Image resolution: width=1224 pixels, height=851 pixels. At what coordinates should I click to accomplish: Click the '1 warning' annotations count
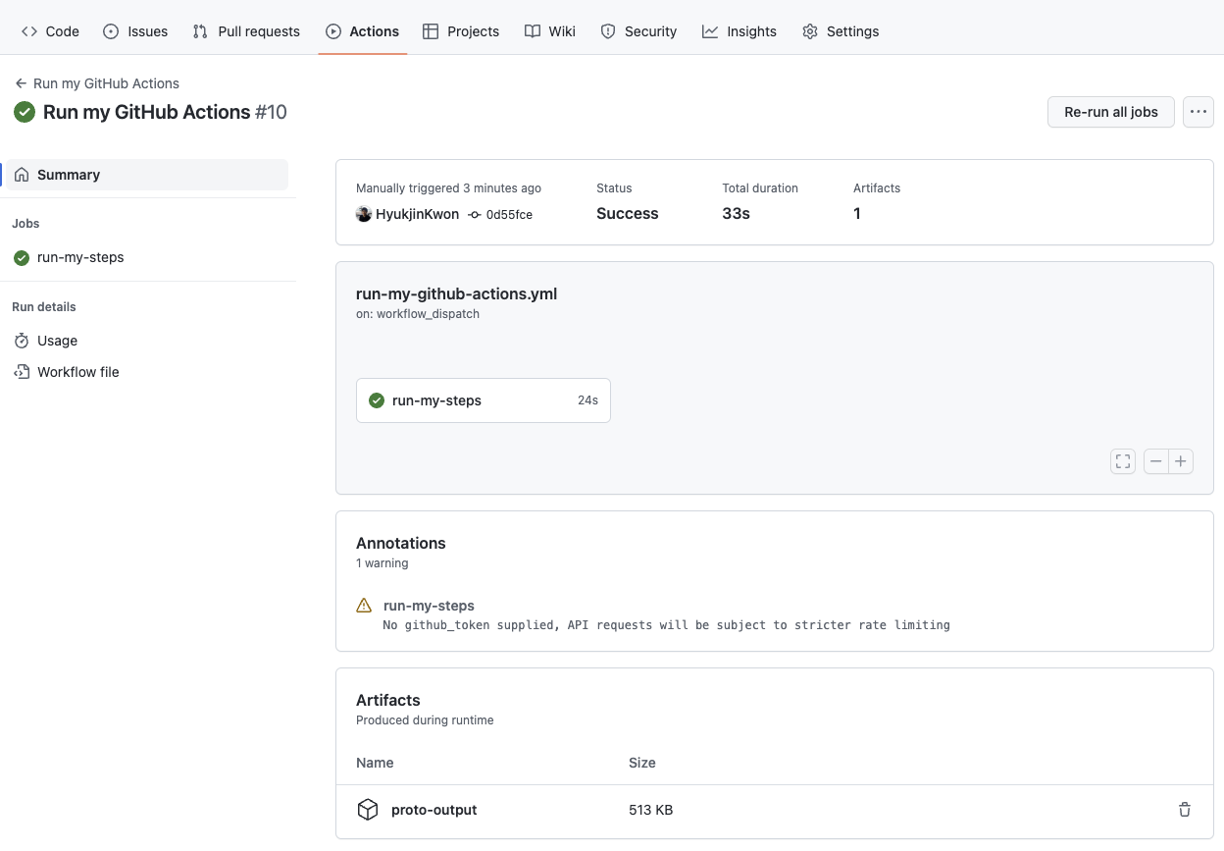tap(382, 563)
